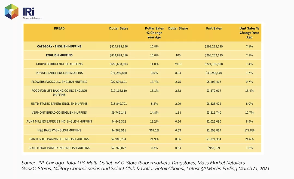Select the $71,259,858 dollar sales cell
The image size is (294, 179).
point(119,73)
